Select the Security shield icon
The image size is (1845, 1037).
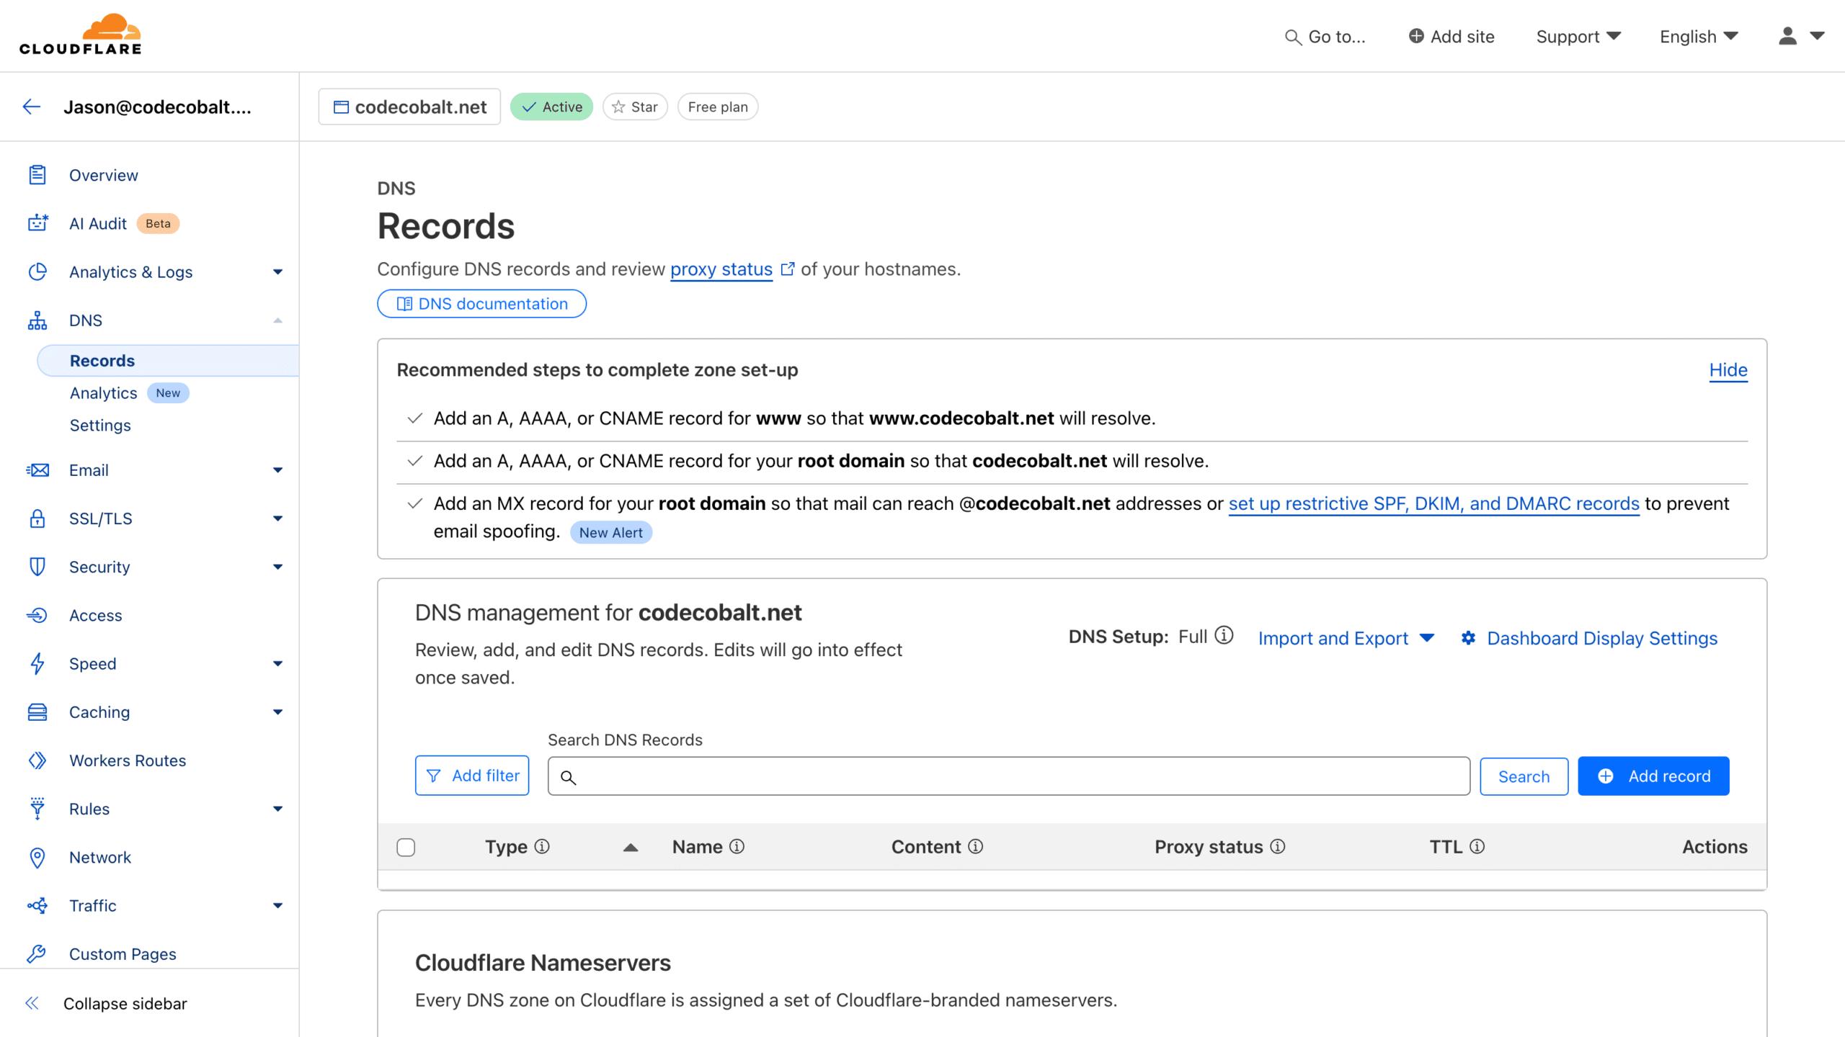pyautogui.click(x=37, y=567)
